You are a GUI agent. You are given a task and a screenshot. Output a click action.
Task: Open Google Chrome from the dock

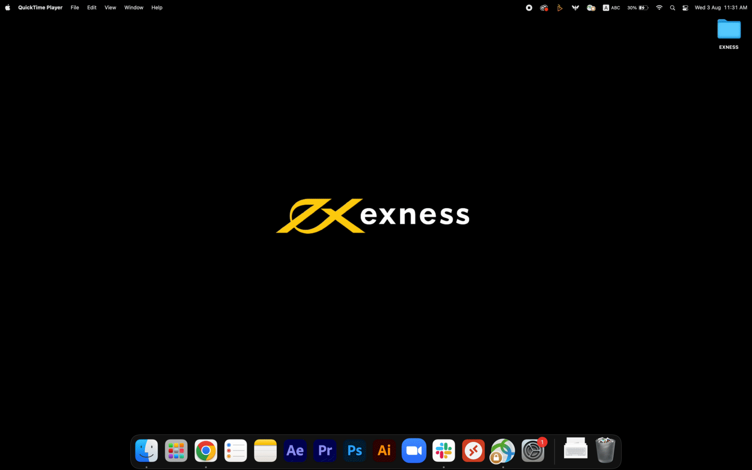[206, 450]
